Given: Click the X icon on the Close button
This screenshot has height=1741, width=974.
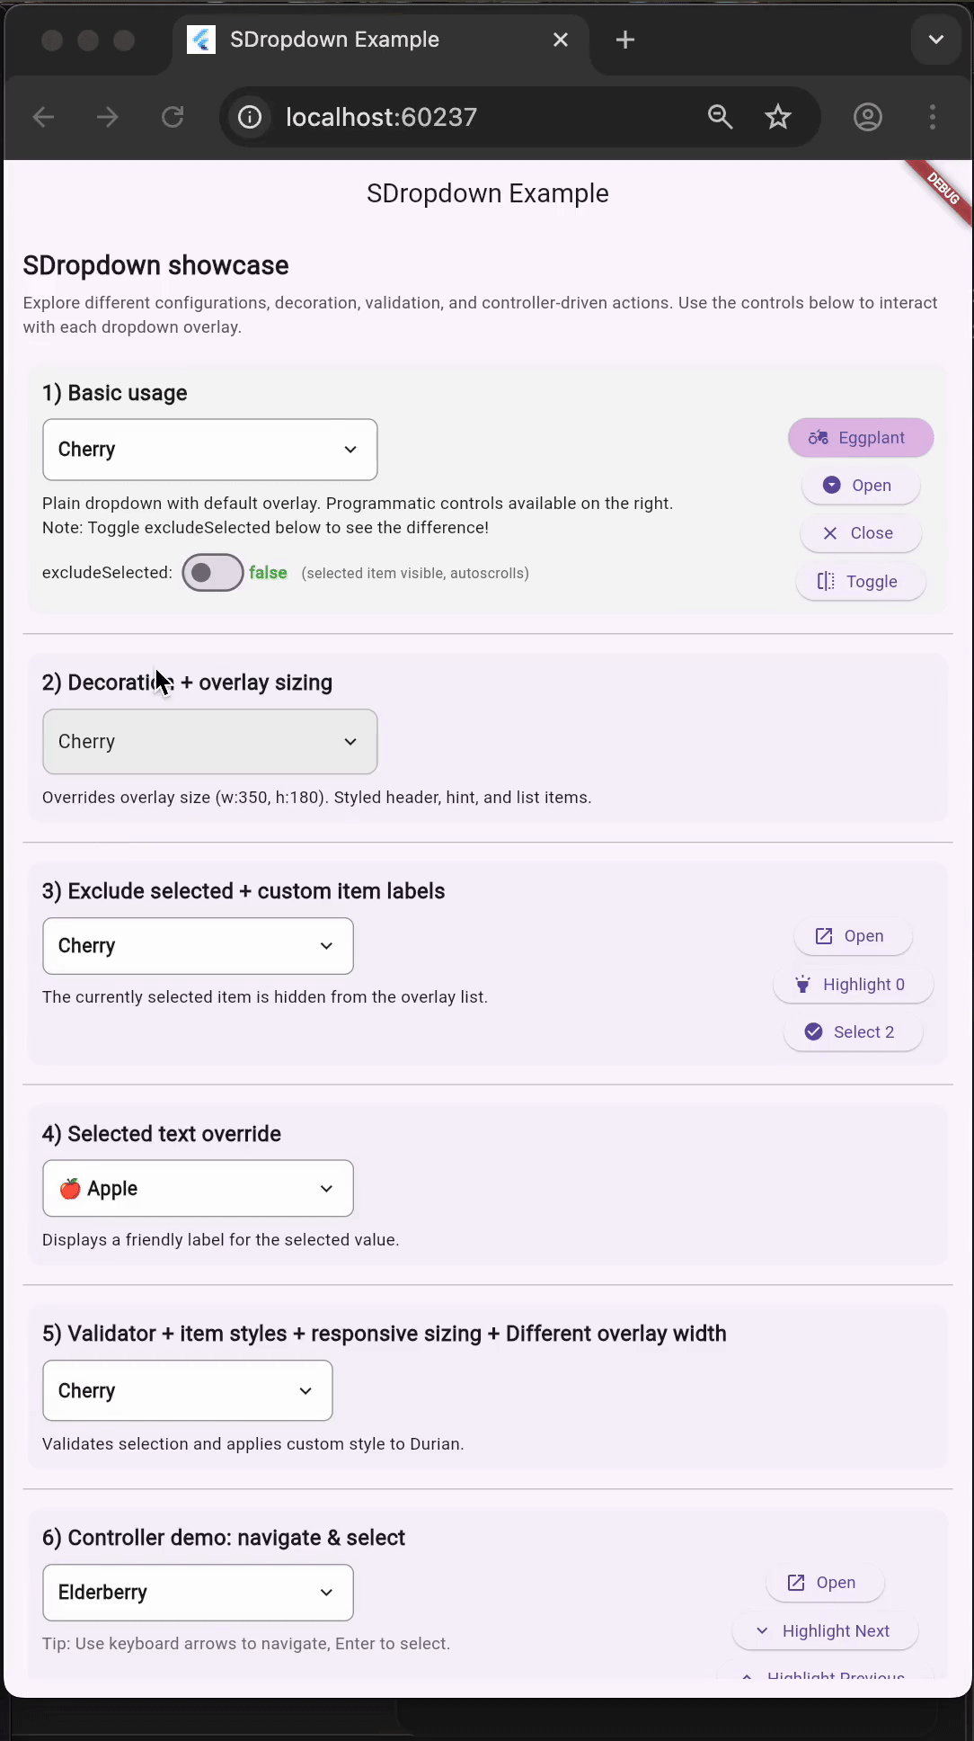Looking at the screenshot, I should point(830,533).
